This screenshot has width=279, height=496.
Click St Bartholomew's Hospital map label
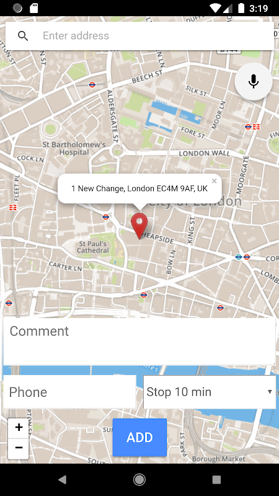tap(74, 148)
